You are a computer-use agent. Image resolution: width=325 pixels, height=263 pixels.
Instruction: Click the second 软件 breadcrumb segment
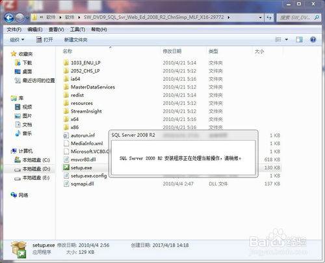pyautogui.click(x=70, y=18)
